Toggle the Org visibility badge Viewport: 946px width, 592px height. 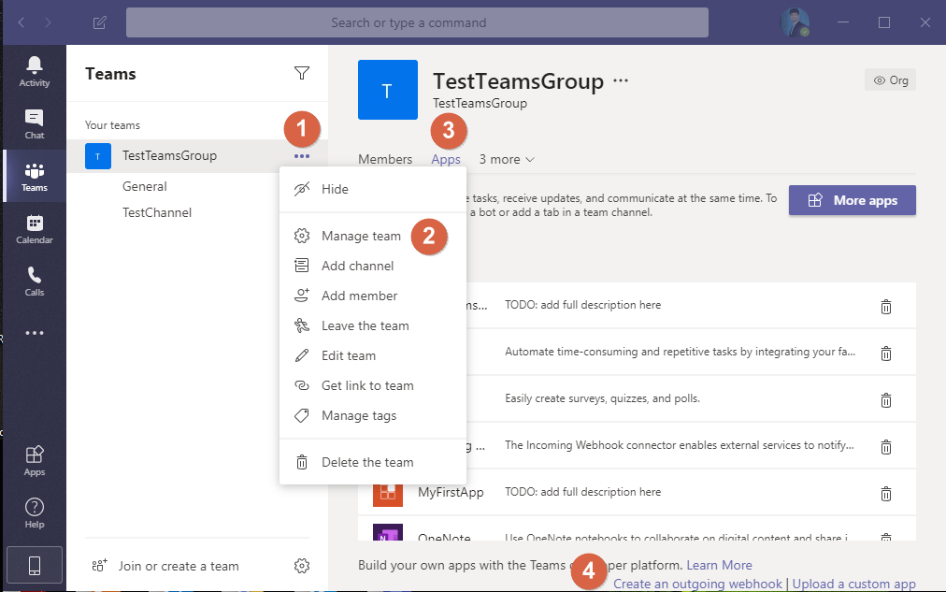pos(889,79)
